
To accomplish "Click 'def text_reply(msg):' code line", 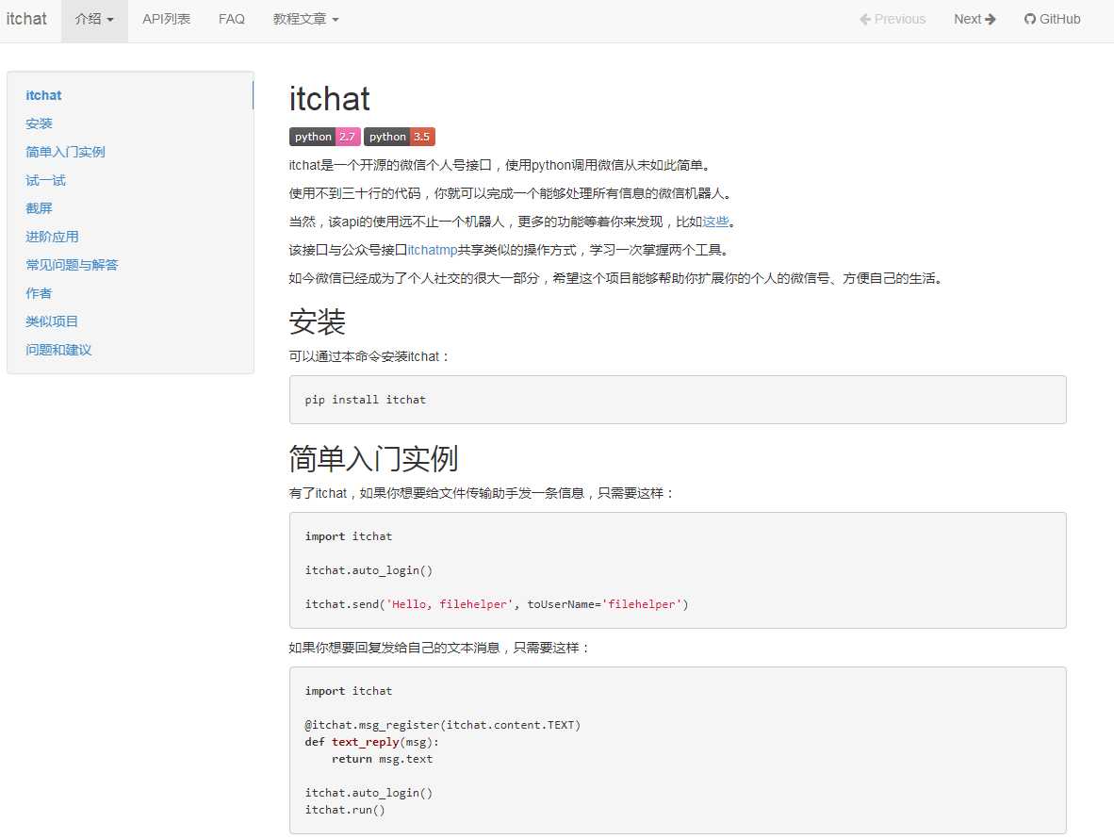I will (x=372, y=743).
